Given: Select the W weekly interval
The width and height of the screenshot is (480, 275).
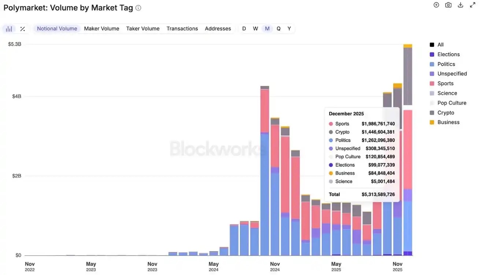Looking at the screenshot, I should 255,28.
